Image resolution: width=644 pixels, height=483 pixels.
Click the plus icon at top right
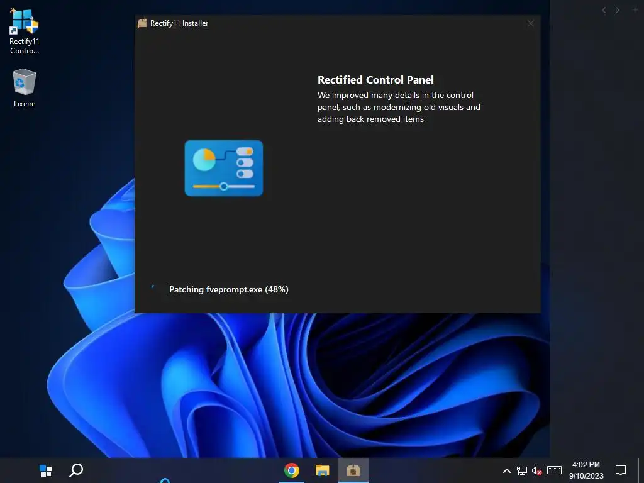click(635, 10)
